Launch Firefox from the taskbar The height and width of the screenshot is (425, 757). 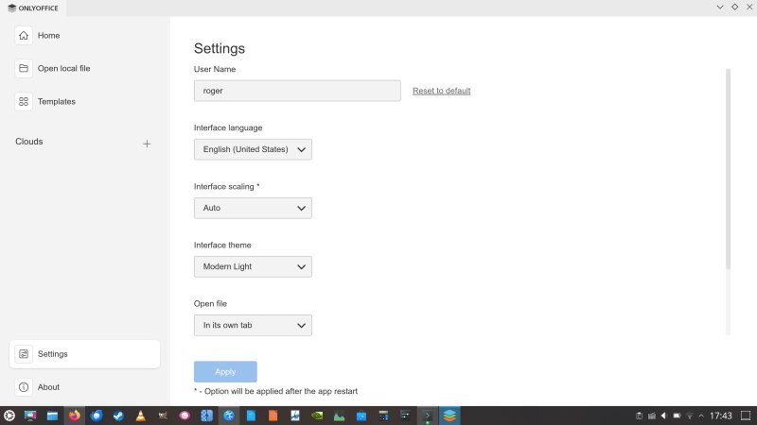pyautogui.click(x=75, y=416)
